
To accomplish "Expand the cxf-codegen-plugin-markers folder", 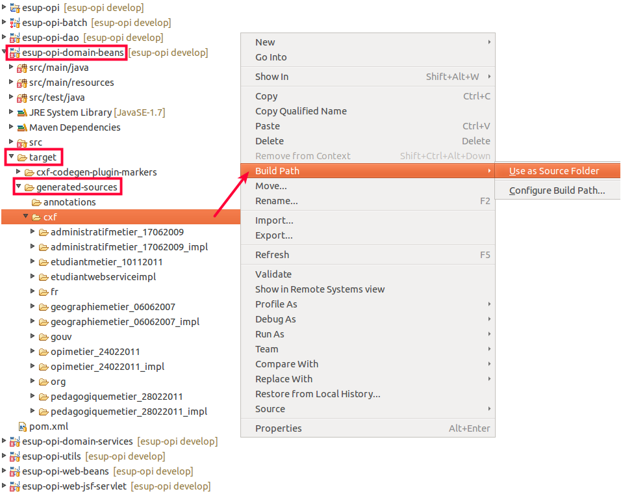I will (18, 172).
